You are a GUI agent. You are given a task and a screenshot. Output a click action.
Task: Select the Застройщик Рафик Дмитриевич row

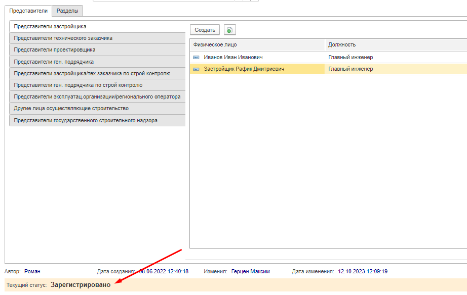point(329,69)
